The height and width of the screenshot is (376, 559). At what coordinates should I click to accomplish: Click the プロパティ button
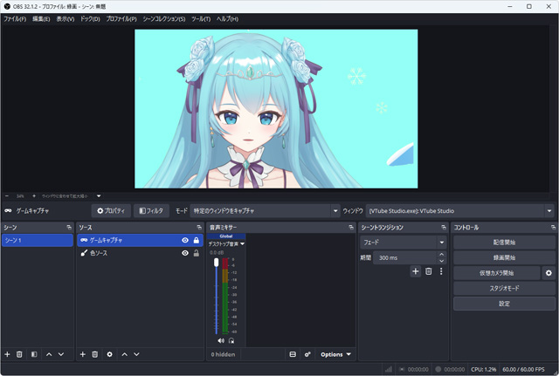tap(111, 211)
